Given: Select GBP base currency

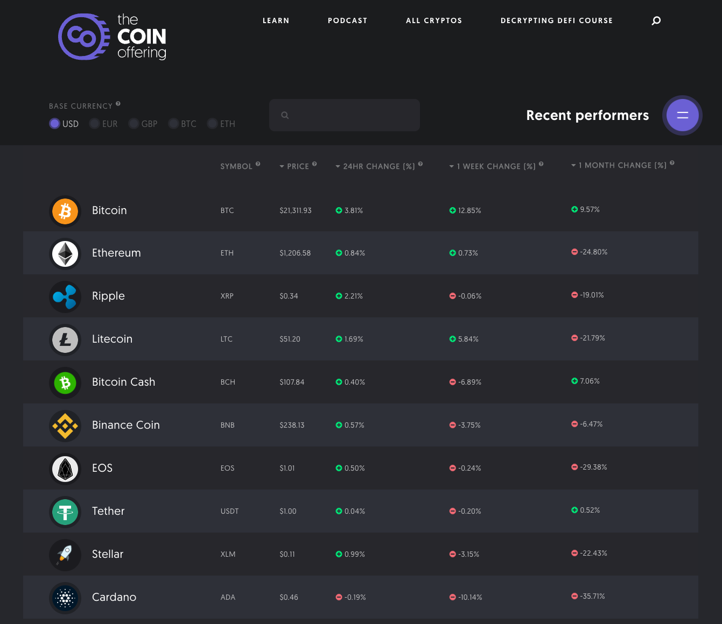Looking at the screenshot, I should (x=143, y=124).
